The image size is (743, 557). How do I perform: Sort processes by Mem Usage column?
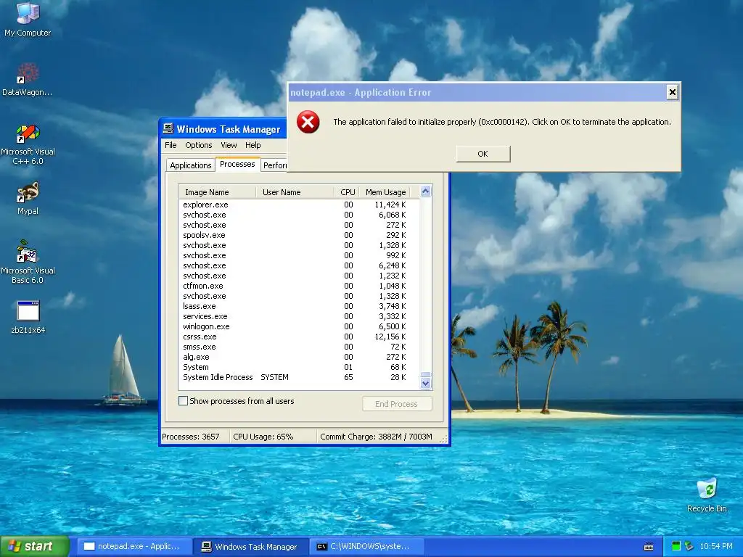(385, 192)
